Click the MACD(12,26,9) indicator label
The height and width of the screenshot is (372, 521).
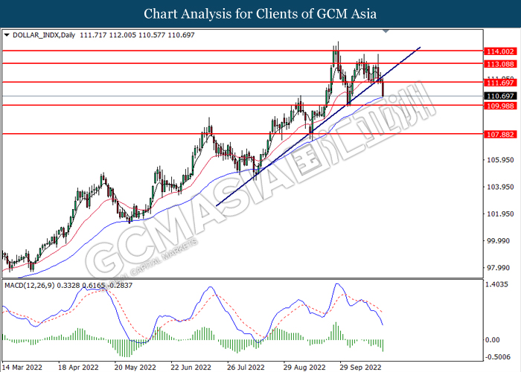(x=30, y=285)
